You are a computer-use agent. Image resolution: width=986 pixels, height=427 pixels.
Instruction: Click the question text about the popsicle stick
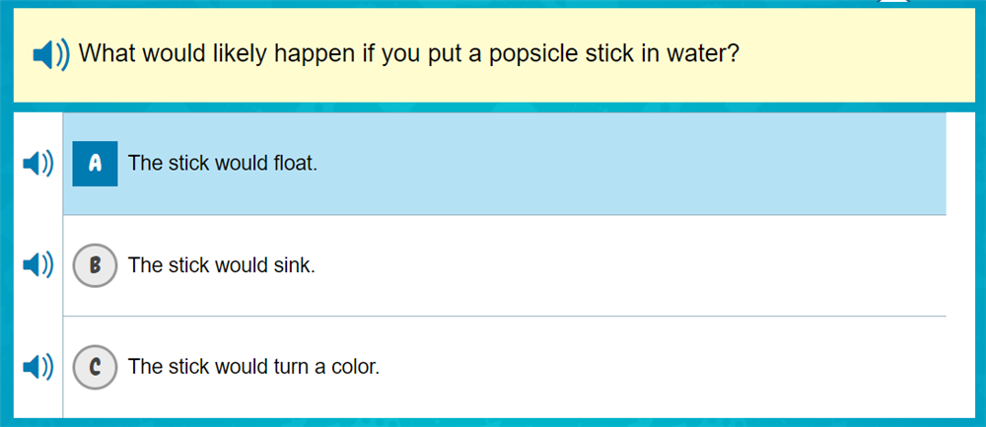tap(408, 53)
